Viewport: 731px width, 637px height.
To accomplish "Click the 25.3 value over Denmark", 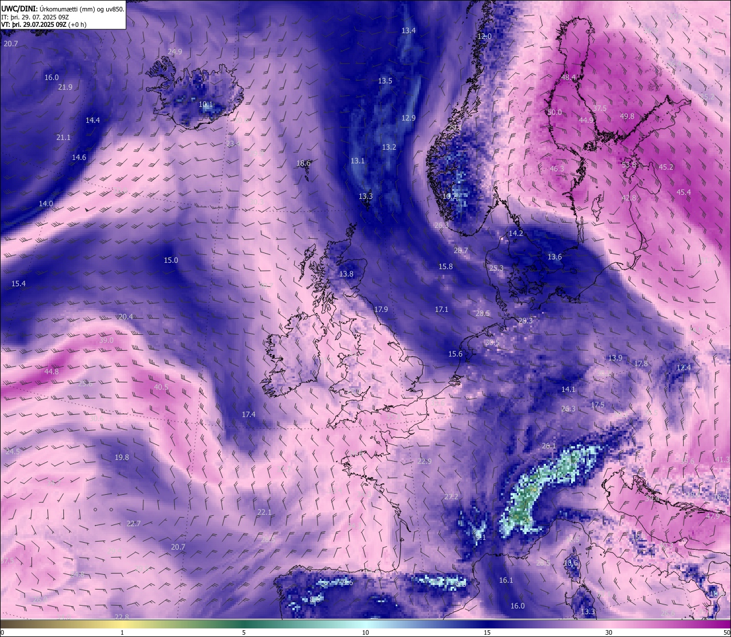I will (x=496, y=268).
